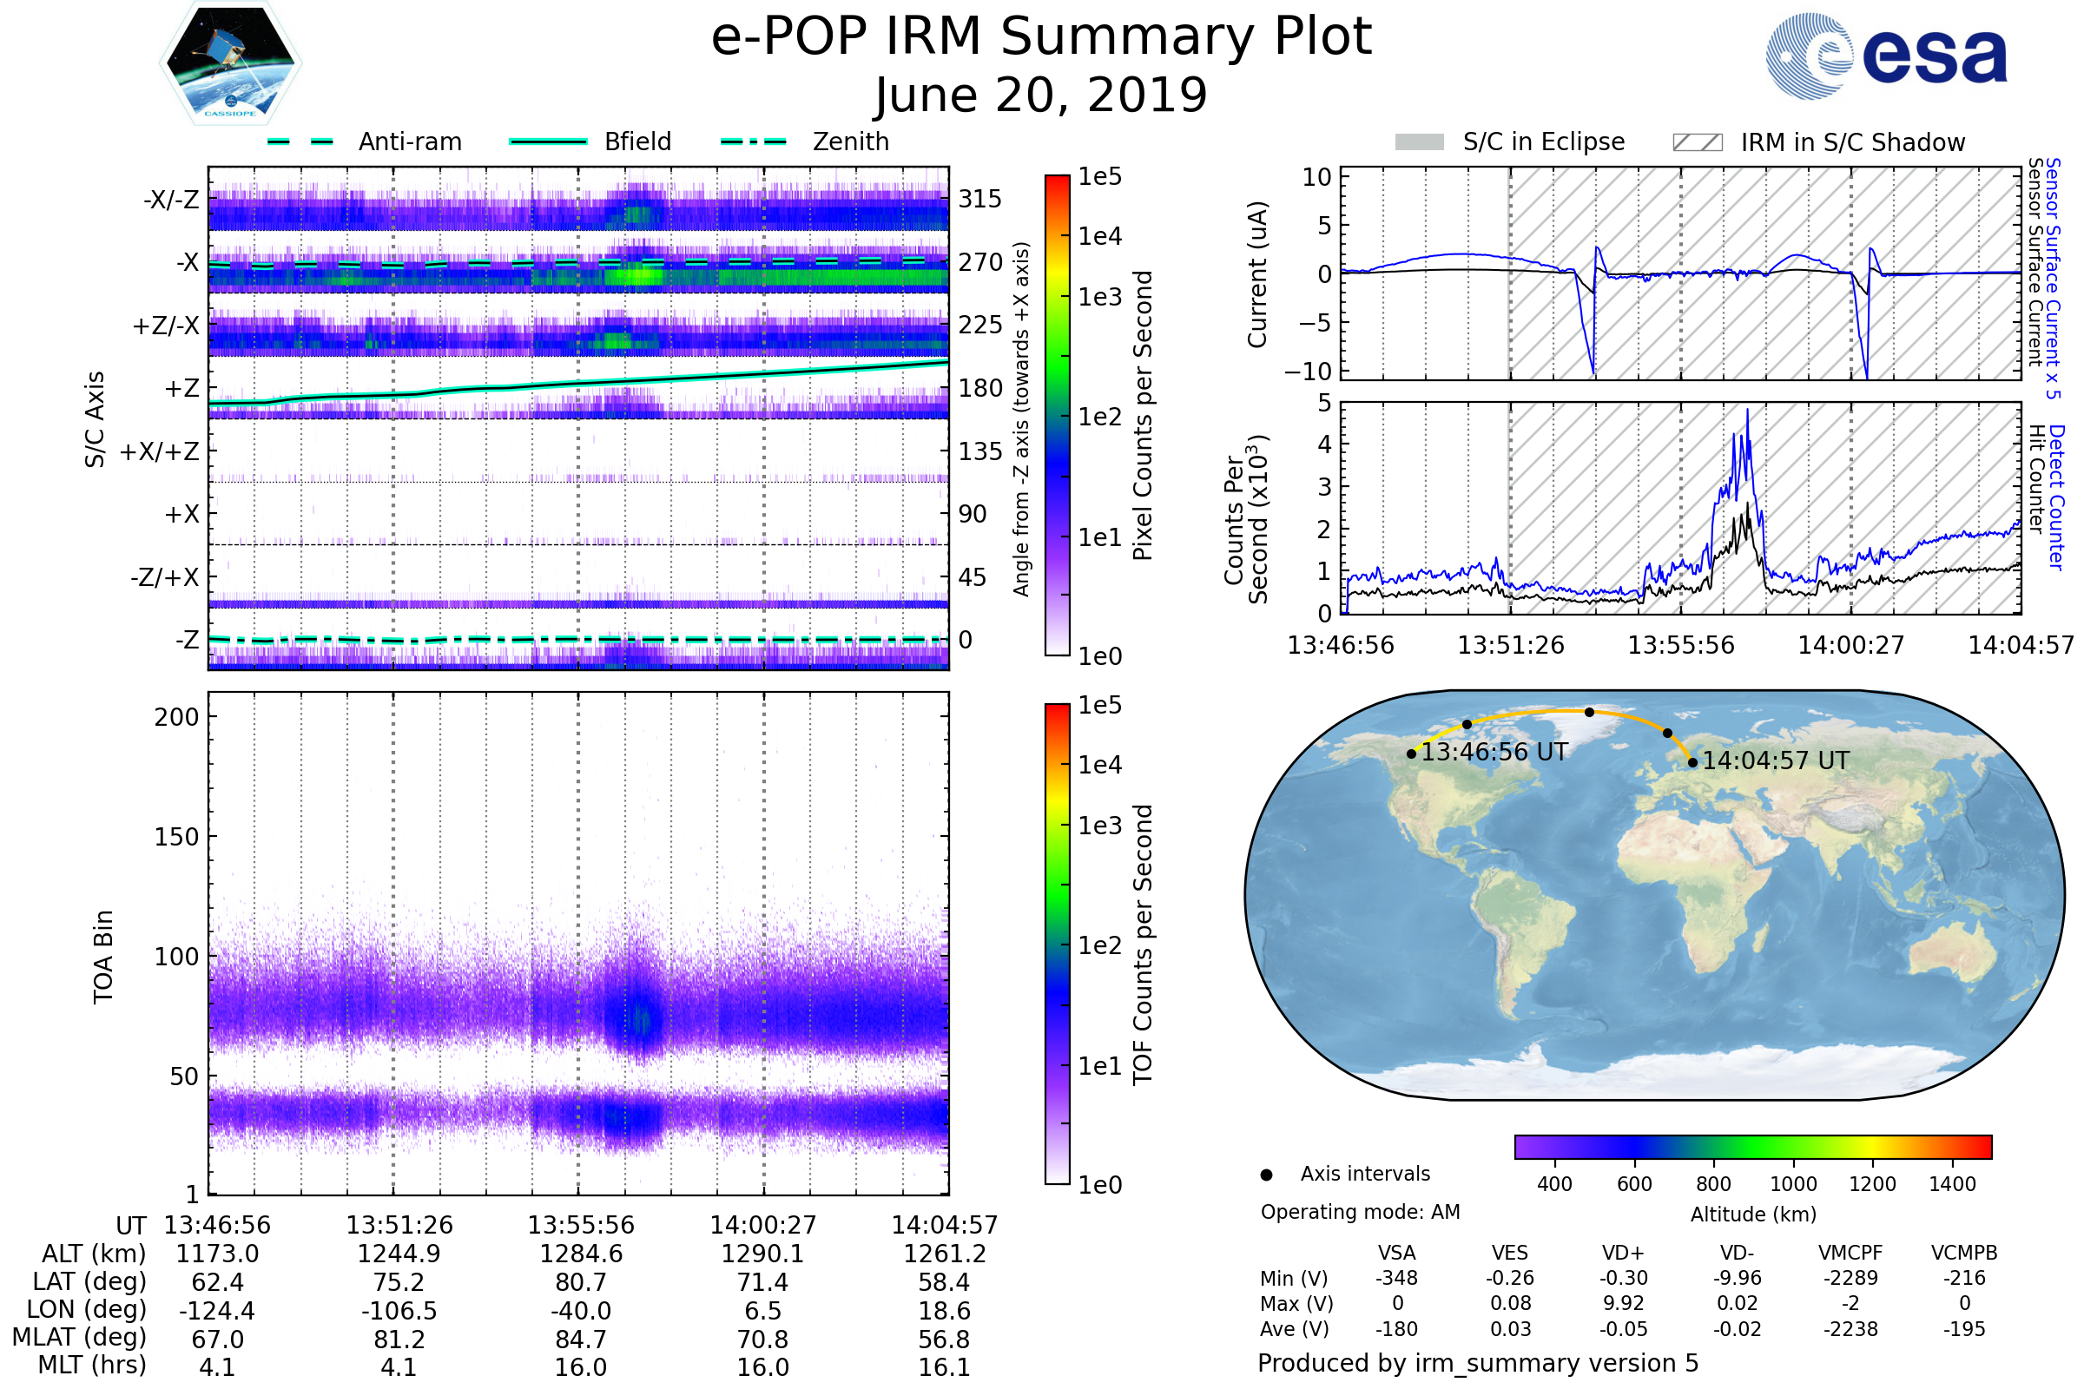Click the Pixel Counts per Second color bar
The image size is (2084, 1389).
tap(1057, 415)
